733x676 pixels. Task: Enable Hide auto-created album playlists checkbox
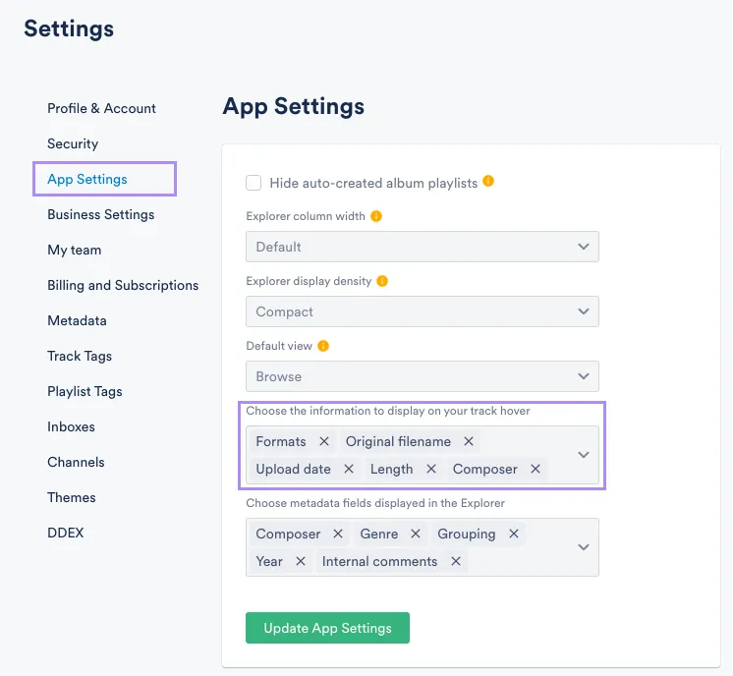(x=254, y=183)
